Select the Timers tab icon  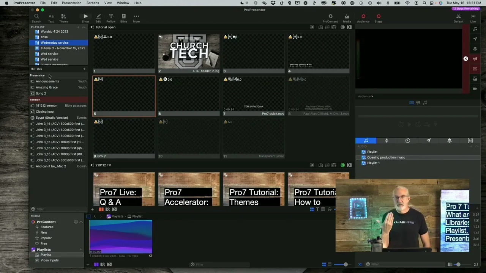(407, 141)
